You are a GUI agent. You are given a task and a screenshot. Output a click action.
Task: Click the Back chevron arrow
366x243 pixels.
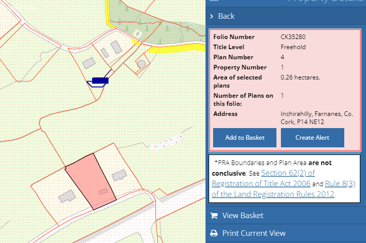[211, 16]
